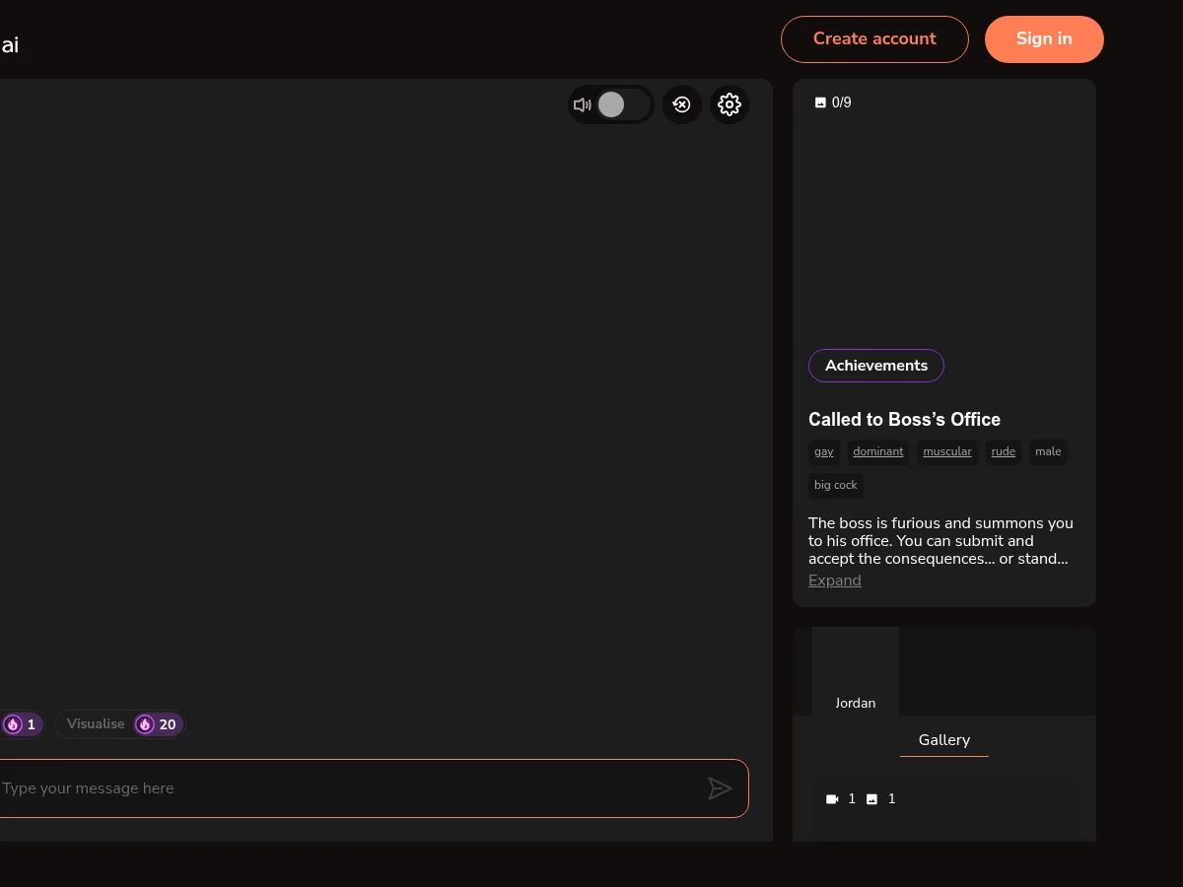Click flame token badge showing 1
Screen dimensions: 1183x887
pos(20,724)
